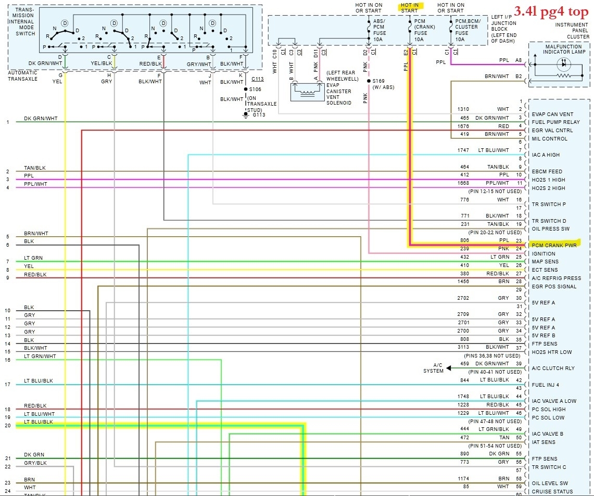
Task: Select the 'IAC VALVE A LOW' label
Action: coord(554,401)
